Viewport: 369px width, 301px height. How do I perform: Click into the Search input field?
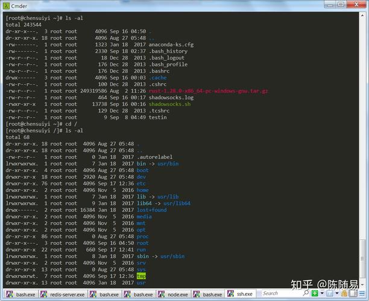pos(282,293)
